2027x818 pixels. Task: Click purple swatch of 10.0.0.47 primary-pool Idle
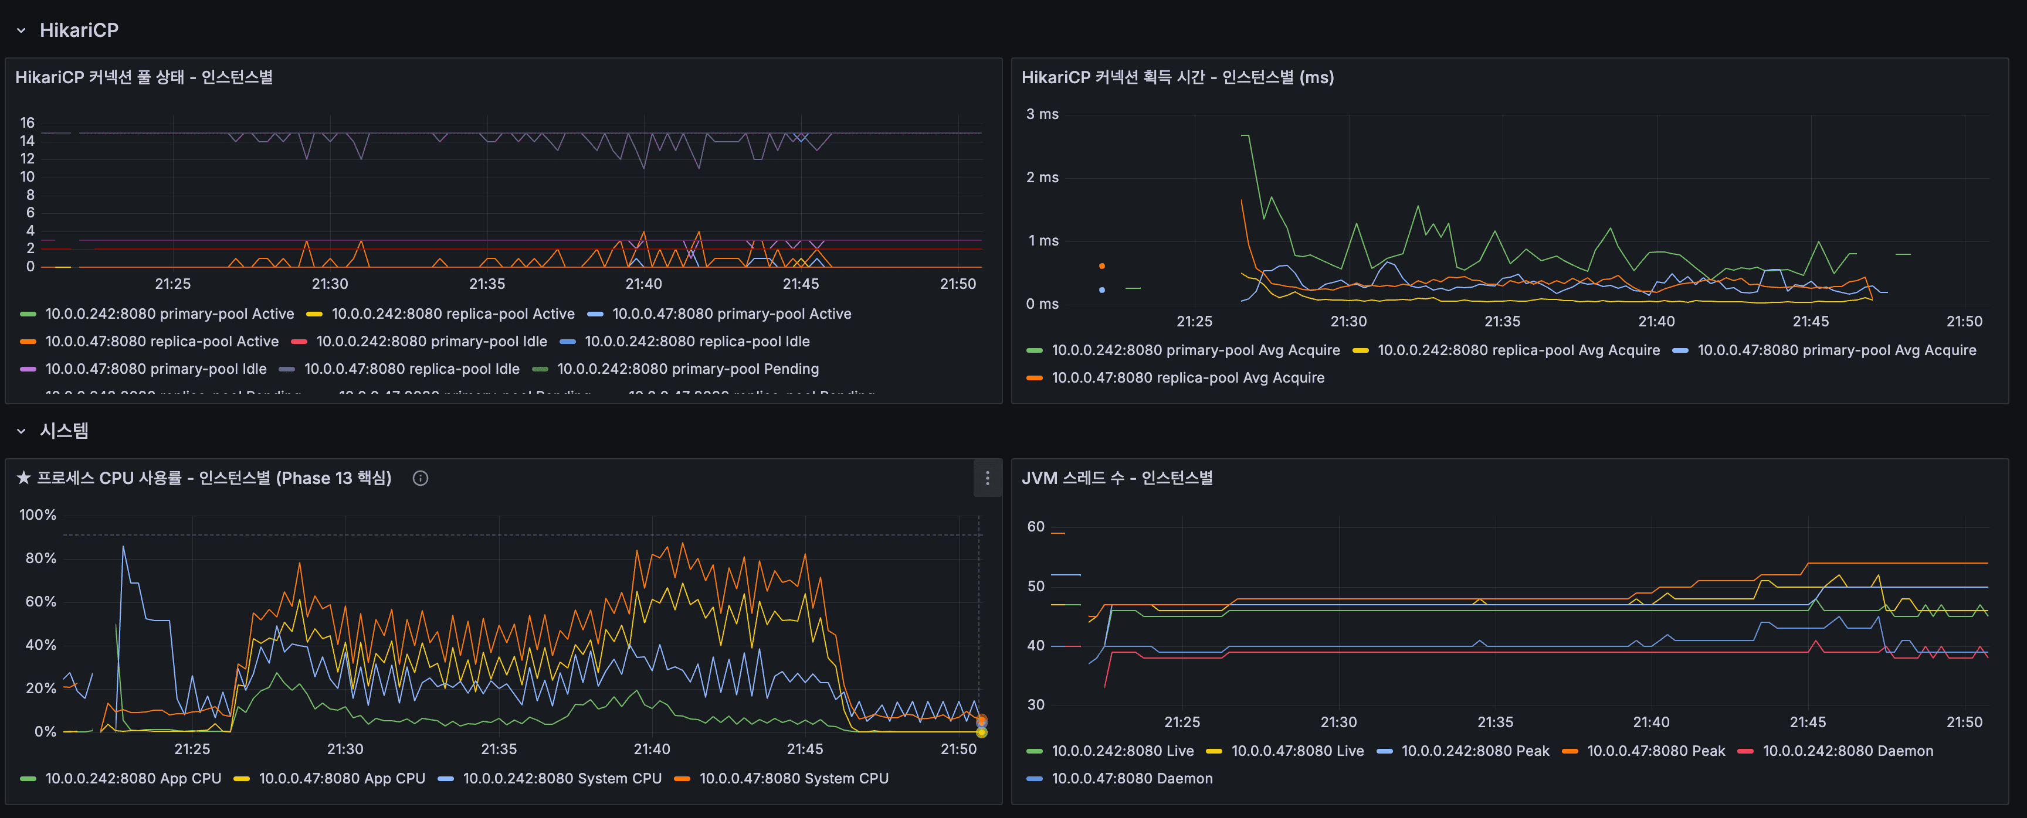point(28,369)
